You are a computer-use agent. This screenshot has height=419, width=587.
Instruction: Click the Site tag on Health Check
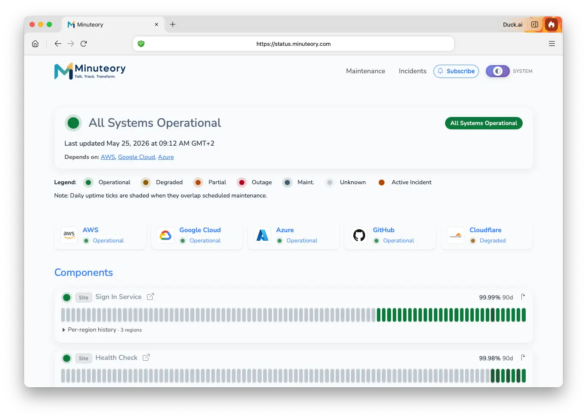click(x=84, y=359)
